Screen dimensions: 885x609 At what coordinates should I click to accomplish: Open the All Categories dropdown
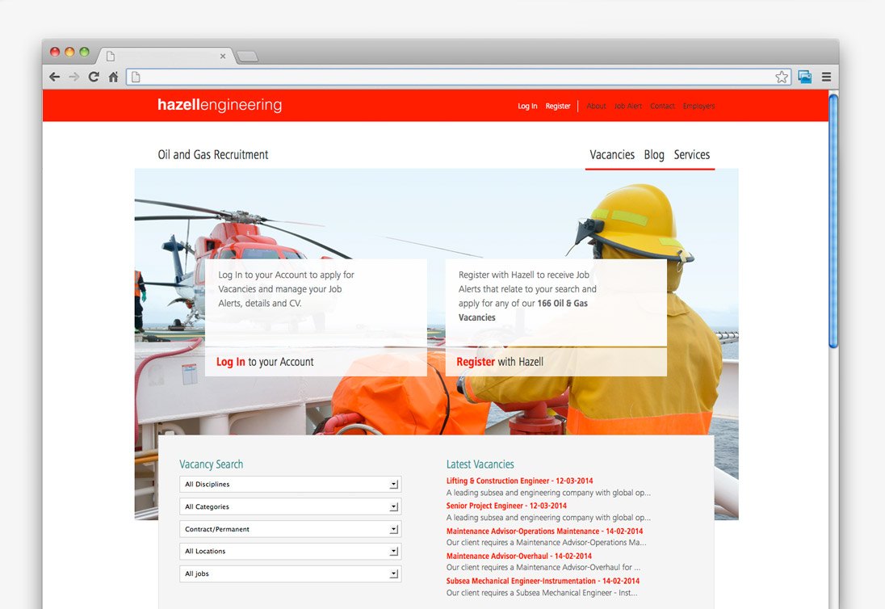290,506
